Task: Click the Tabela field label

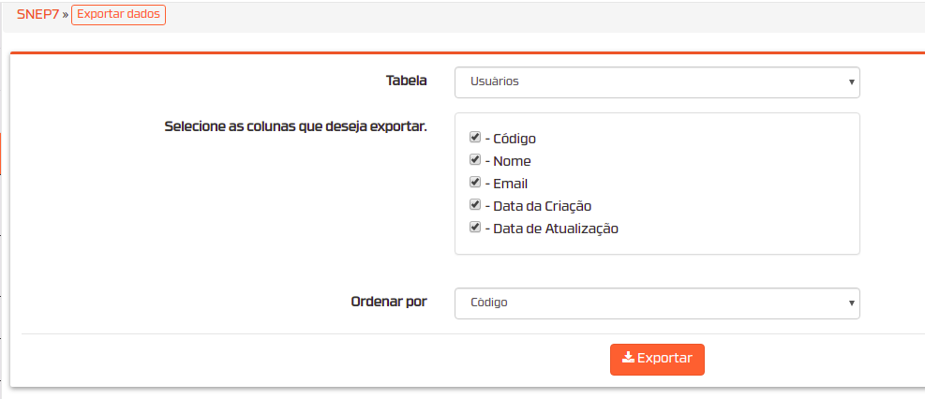Action: 407,81
